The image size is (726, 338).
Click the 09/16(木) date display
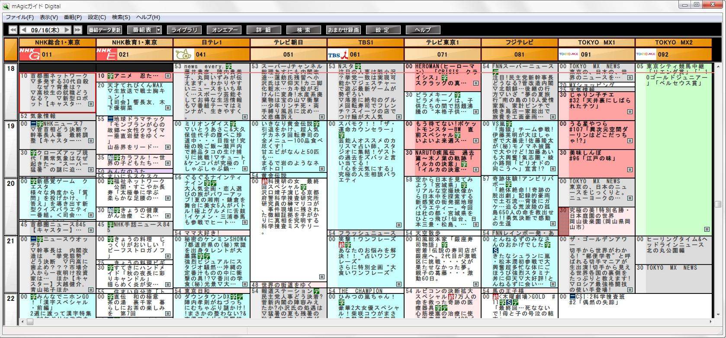click(x=46, y=30)
